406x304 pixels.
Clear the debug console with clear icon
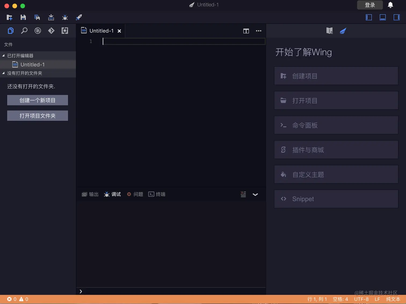(x=243, y=194)
